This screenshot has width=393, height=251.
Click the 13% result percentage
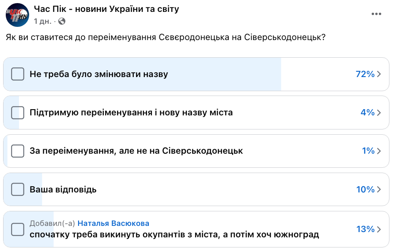365,229
